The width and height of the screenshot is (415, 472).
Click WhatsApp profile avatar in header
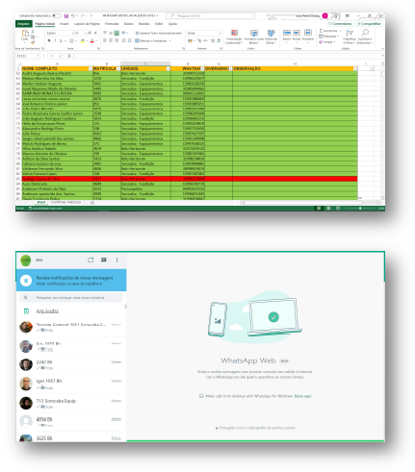click(x=26, y=261)
